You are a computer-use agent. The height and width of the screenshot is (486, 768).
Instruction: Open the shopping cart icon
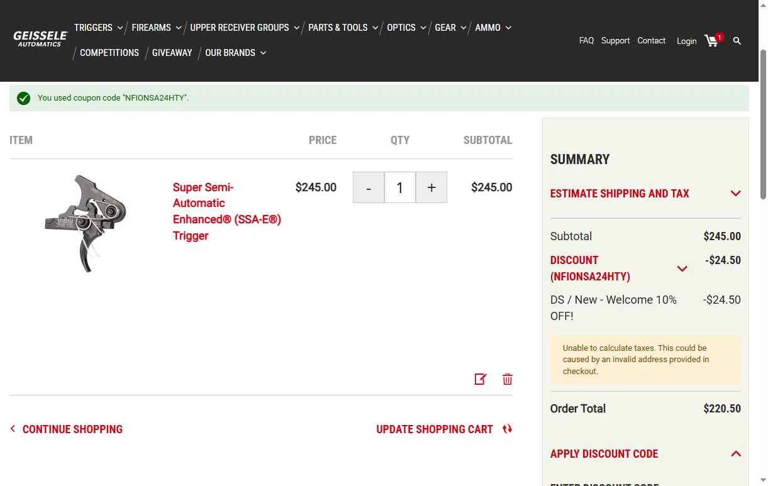coord(713,40)
